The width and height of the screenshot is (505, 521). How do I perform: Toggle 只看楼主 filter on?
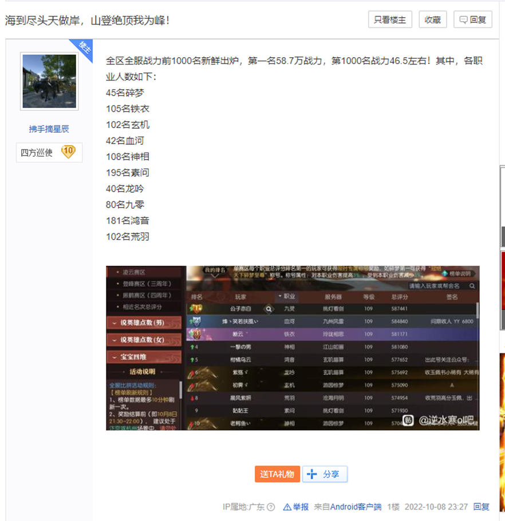pos(389,19)
